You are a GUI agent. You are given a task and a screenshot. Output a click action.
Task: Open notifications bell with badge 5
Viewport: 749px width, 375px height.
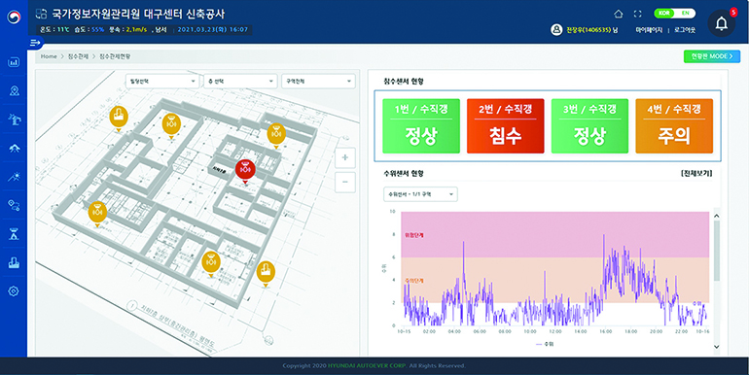[722, 23]
